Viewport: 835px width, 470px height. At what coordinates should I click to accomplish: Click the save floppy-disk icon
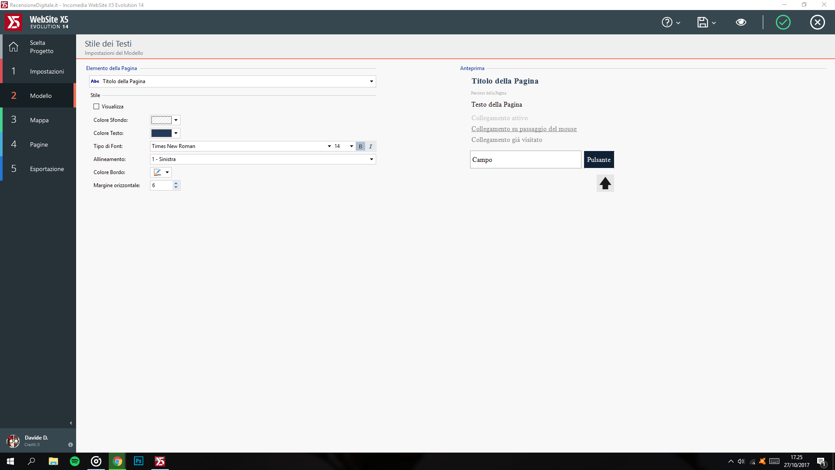[x=702, y=22]
